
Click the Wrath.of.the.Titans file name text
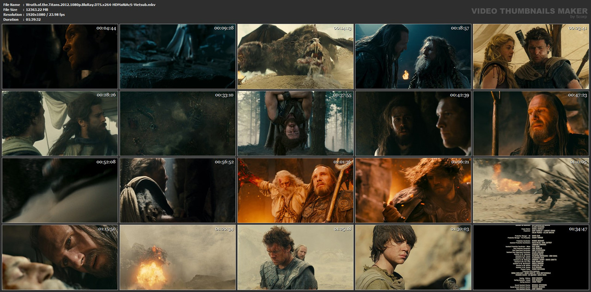(90, 5)
